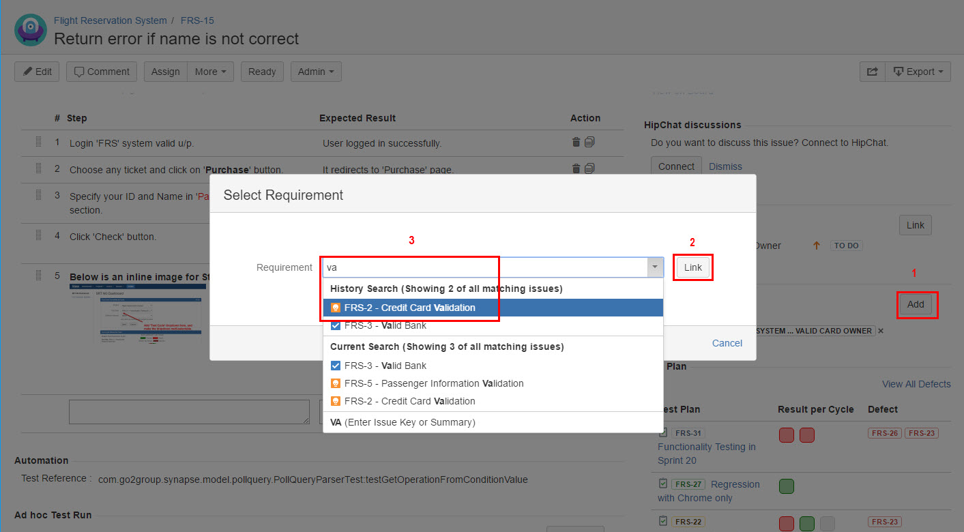The height and width of the screenshot is (532, 964).
Task: Delete step 1 using its trash icon
Action: (576, 143)
